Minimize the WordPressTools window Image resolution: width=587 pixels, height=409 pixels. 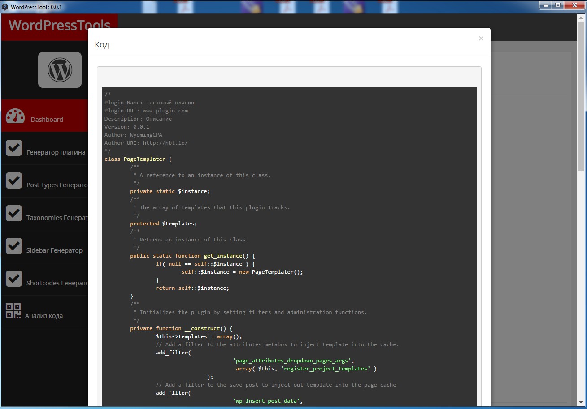click(545, 5)
